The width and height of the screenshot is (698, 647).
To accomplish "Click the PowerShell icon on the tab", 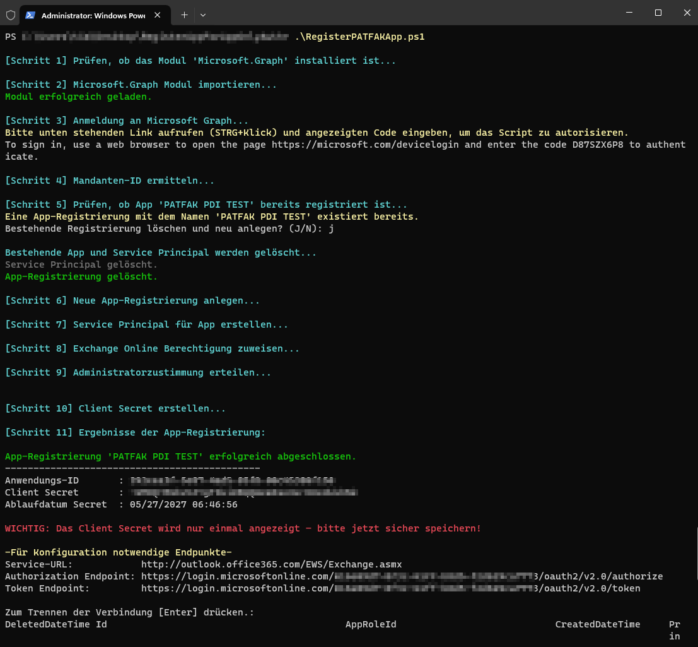I will coord(30,15).
